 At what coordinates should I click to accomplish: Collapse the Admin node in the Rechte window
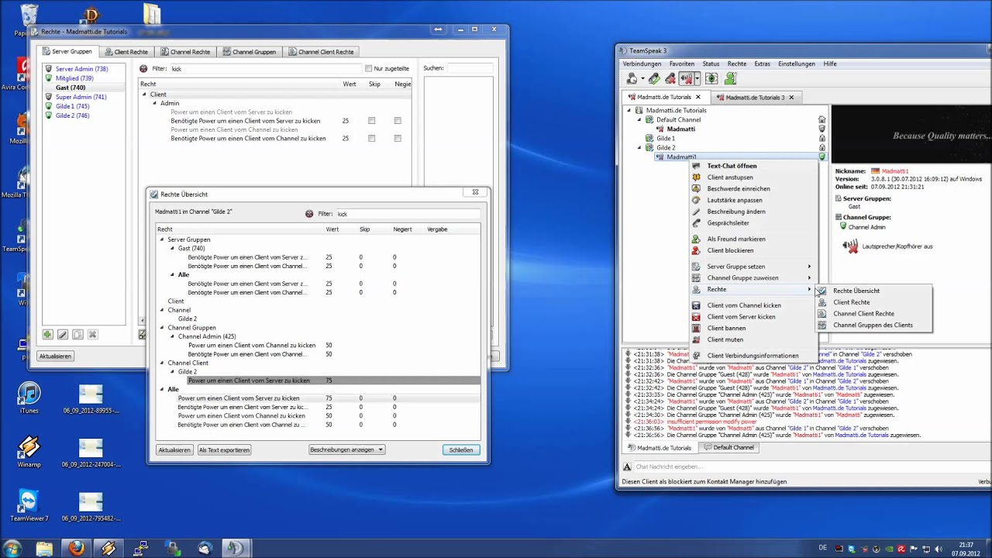click(154, 103)
